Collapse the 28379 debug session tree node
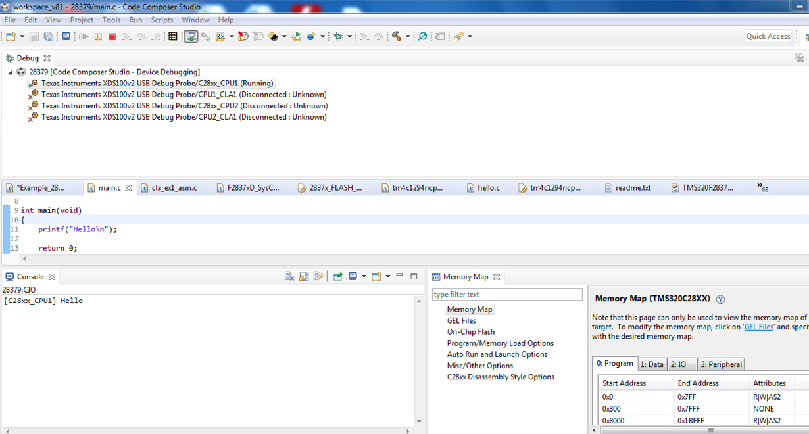809x434 pixels. pyautogui.click(x=11, y=72)
